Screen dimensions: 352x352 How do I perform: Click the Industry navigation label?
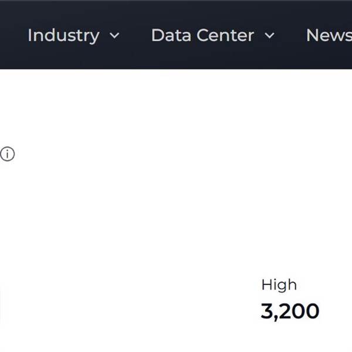click(63, 35)
